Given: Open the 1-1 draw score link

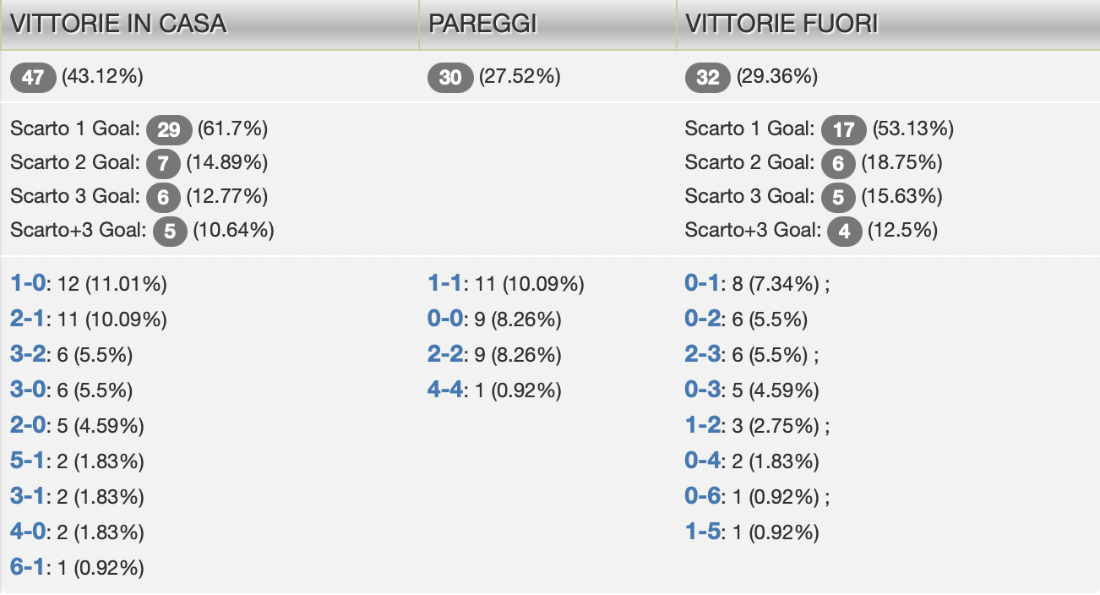Looking at the screenshot, I should 444,284.
